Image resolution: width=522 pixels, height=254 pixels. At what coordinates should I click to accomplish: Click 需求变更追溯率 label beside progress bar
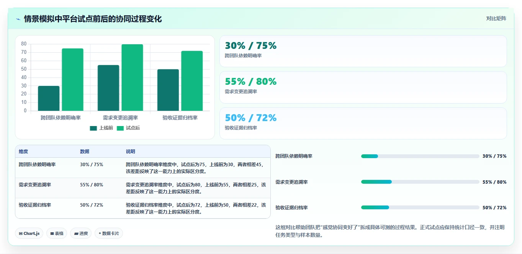291,182
